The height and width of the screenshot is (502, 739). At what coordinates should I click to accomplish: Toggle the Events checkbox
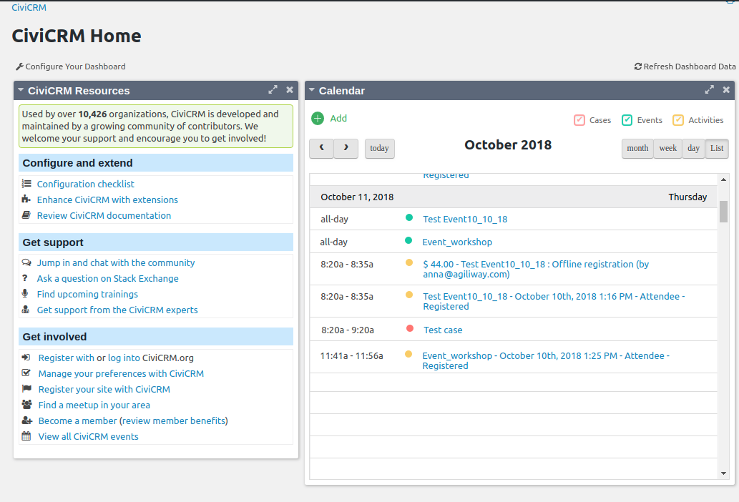[x=627, y=120]
